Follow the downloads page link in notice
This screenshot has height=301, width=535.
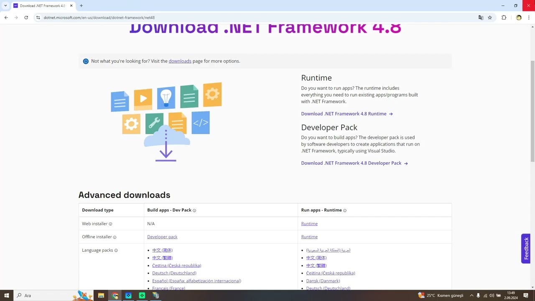(180, 61)
